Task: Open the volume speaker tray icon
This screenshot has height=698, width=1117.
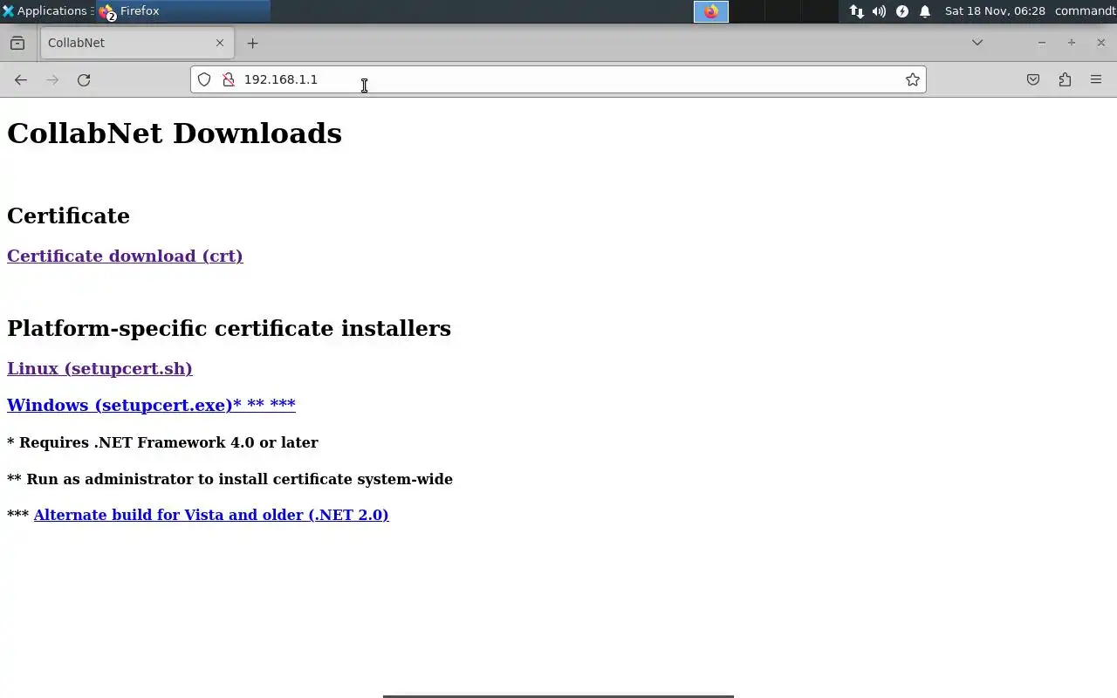Action: 879,11
